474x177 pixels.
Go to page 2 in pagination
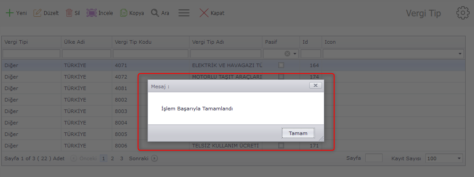(x=112, y=158)
